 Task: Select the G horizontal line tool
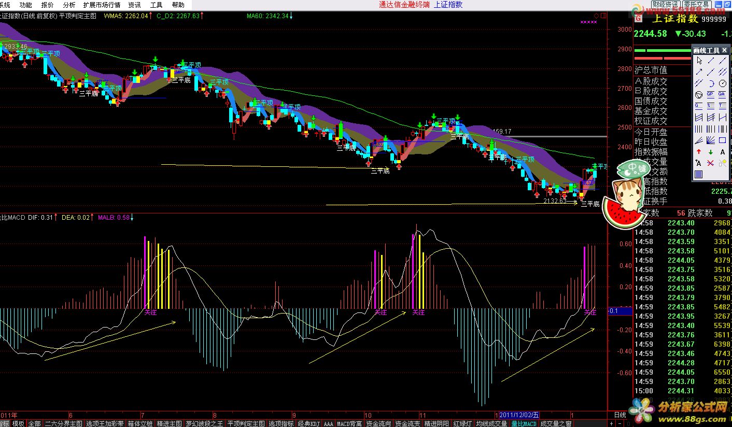tap(699, 106)
